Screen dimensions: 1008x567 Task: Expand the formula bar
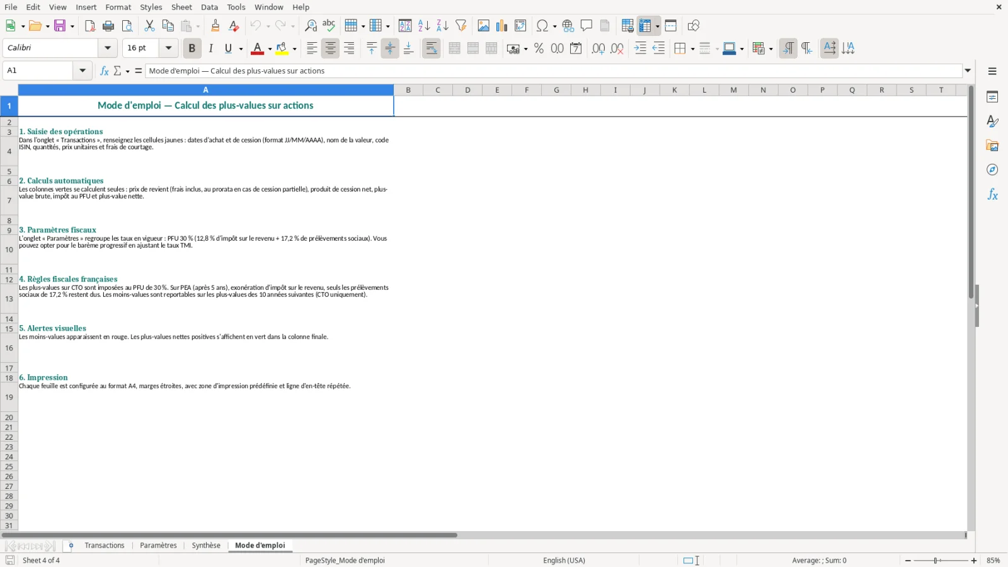tap(968, 71)
